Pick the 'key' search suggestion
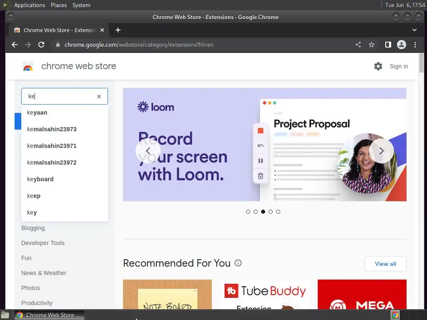 point(65,212)
